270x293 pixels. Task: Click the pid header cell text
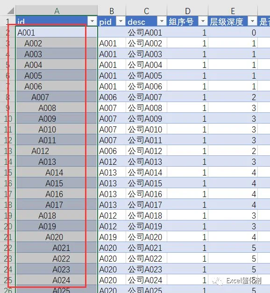pyautogui.click(x=106, y=22)
